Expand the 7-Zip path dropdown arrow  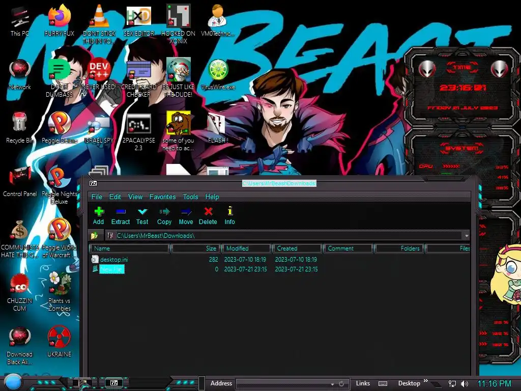467,236
